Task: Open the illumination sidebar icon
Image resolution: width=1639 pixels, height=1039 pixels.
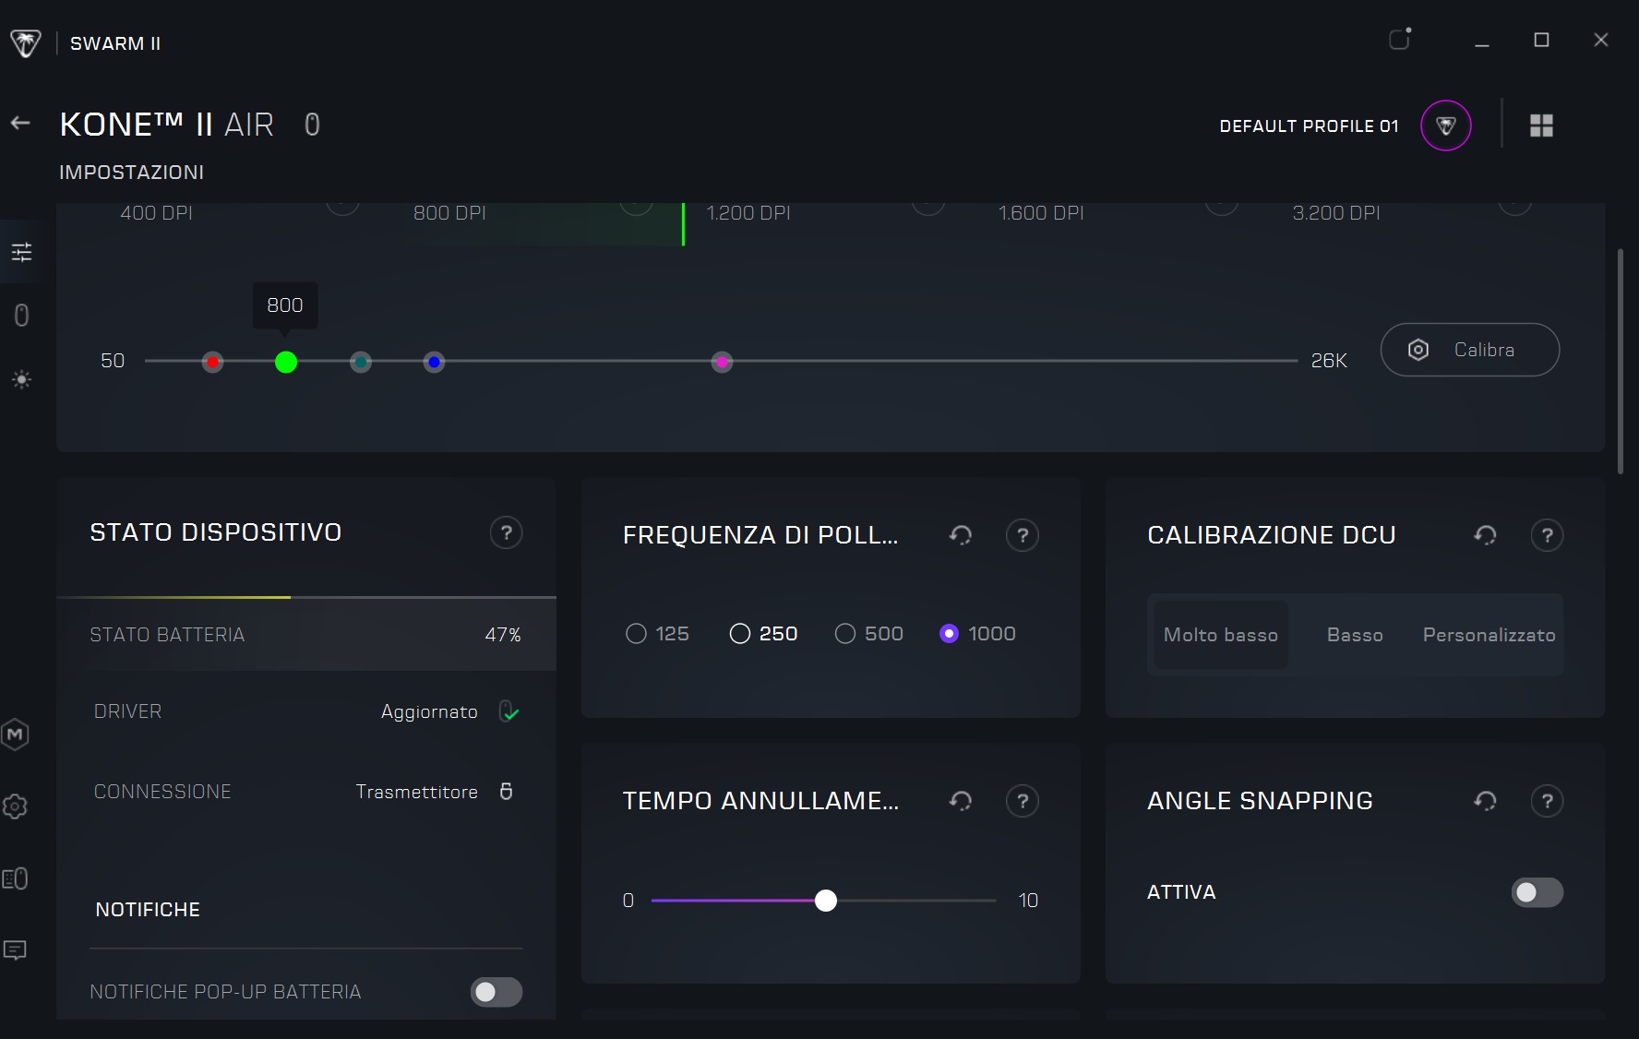Action: 21,379
